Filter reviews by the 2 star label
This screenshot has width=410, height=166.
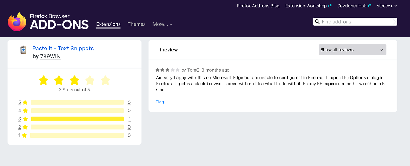20,127
